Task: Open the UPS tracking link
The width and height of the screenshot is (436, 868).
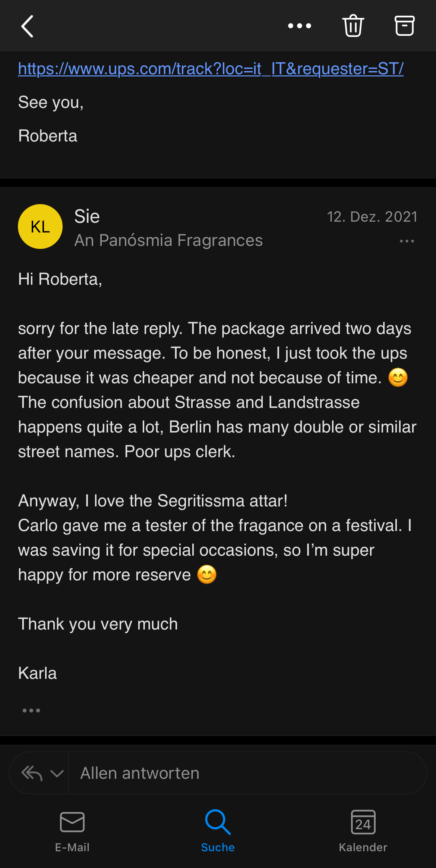Action: pos(211,69)
